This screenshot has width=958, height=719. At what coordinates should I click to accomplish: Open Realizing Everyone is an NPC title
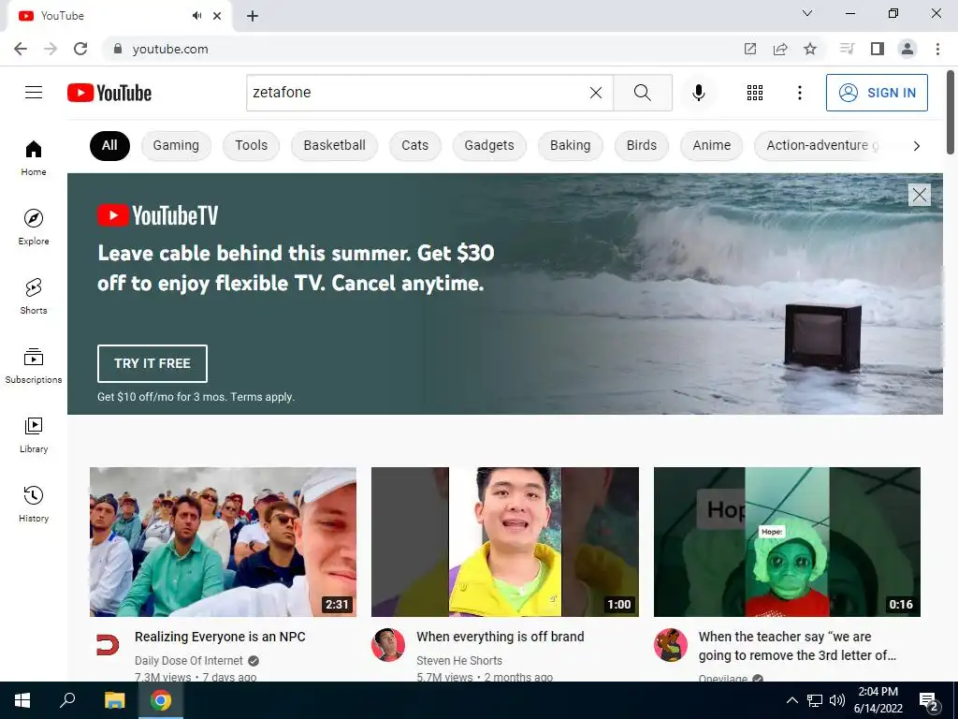click(220, 637)
